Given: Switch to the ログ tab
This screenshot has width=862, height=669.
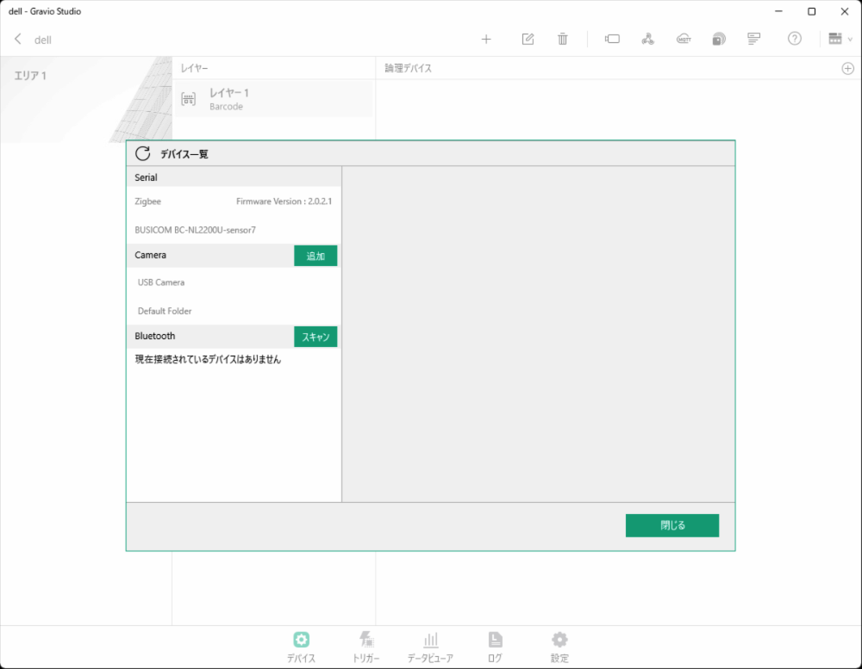Looking at the screenshot, I should click(x=495, y=646).
